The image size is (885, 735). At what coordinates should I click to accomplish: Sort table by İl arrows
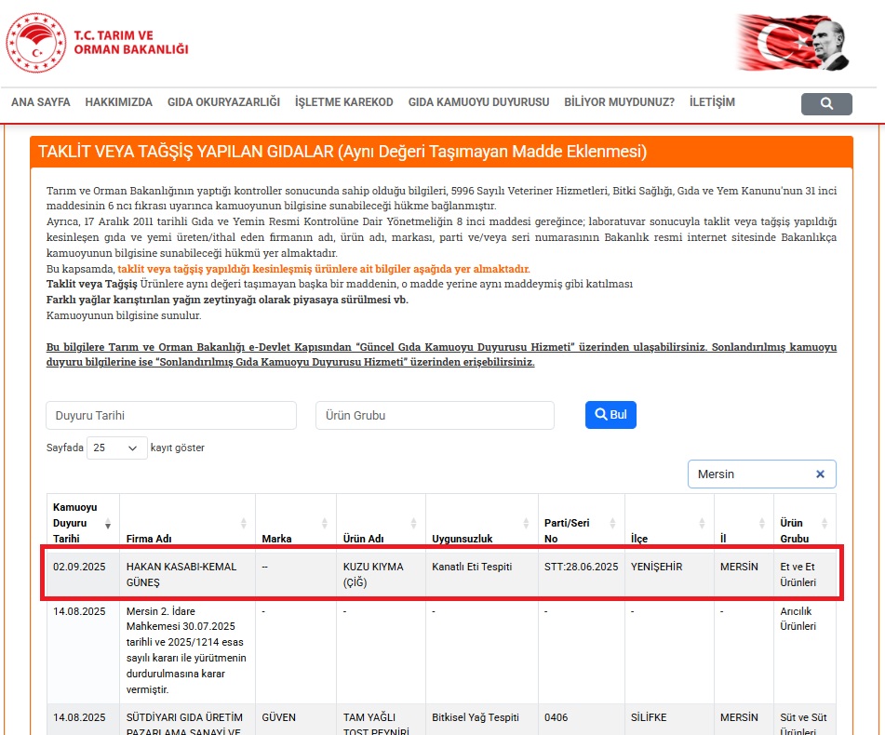coord(761,524)
